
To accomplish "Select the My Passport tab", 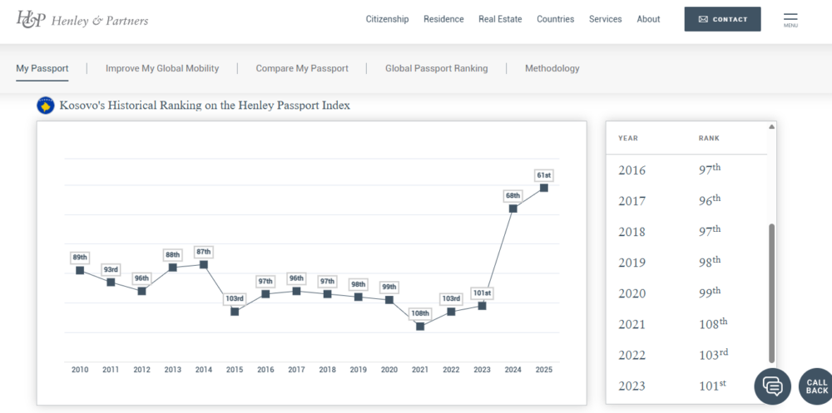I will (42, 68).
